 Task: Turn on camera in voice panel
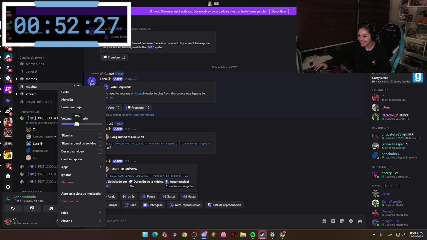point(13,208)
